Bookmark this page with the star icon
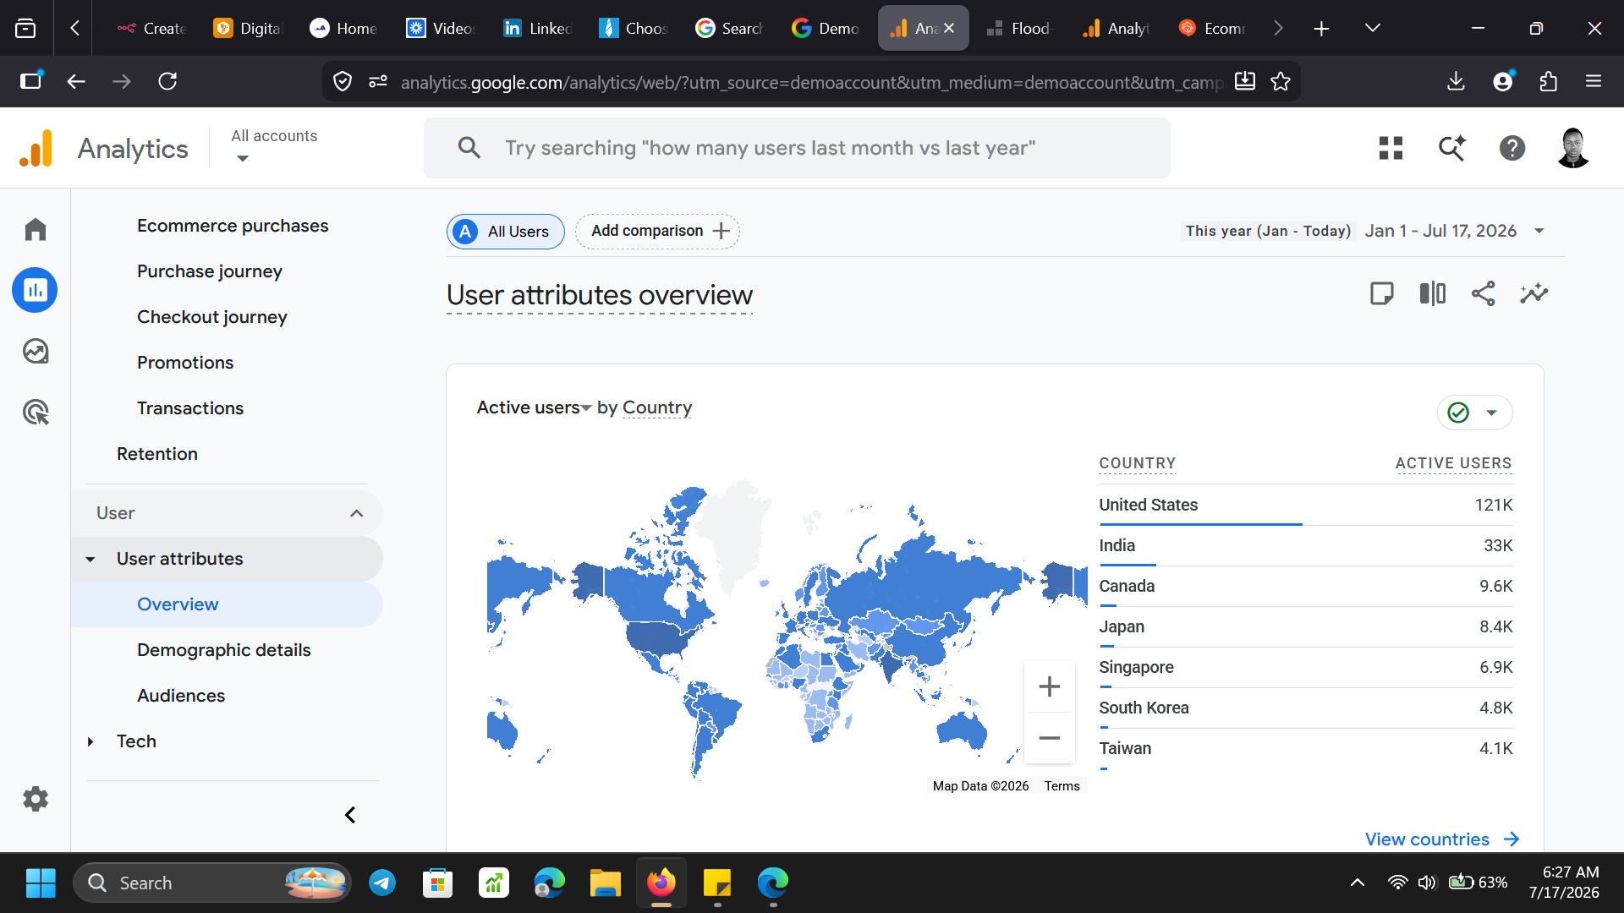 pyautogui.click(x=1281, y=81)
